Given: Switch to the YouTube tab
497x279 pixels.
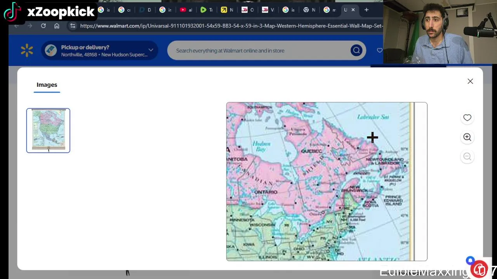Looking at the screenshot, I should (x=186, y=10).
